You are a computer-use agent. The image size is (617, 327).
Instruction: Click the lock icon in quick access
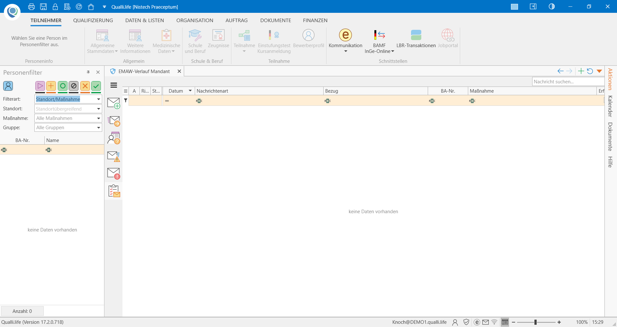(x=55, y=7)
